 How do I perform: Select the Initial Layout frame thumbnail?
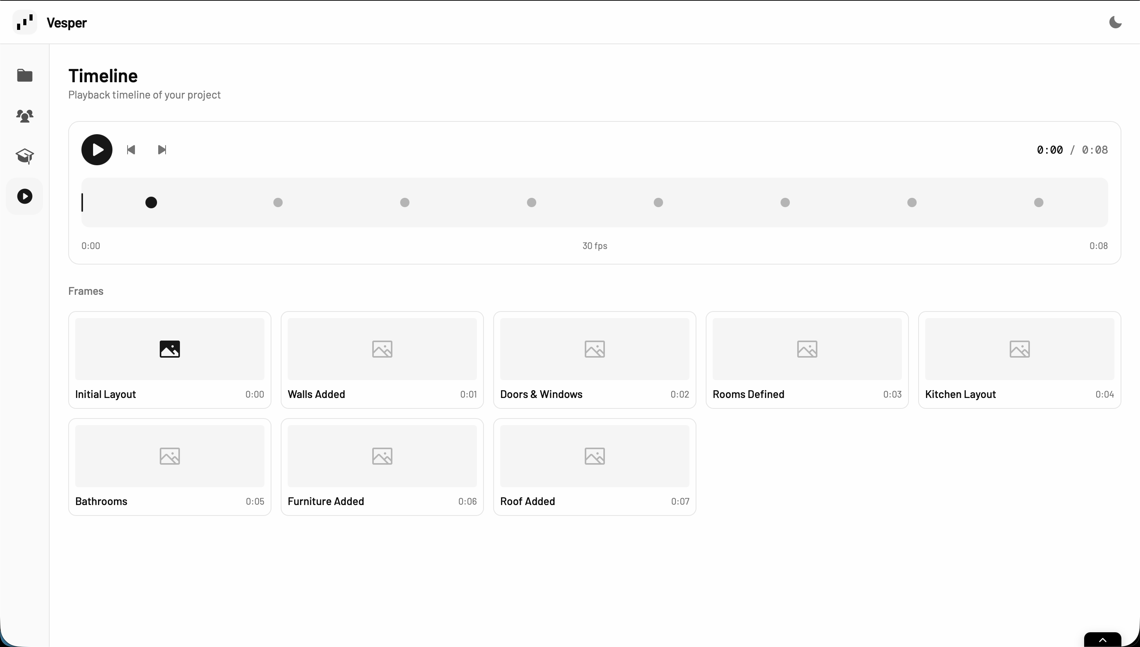[170, 349]
